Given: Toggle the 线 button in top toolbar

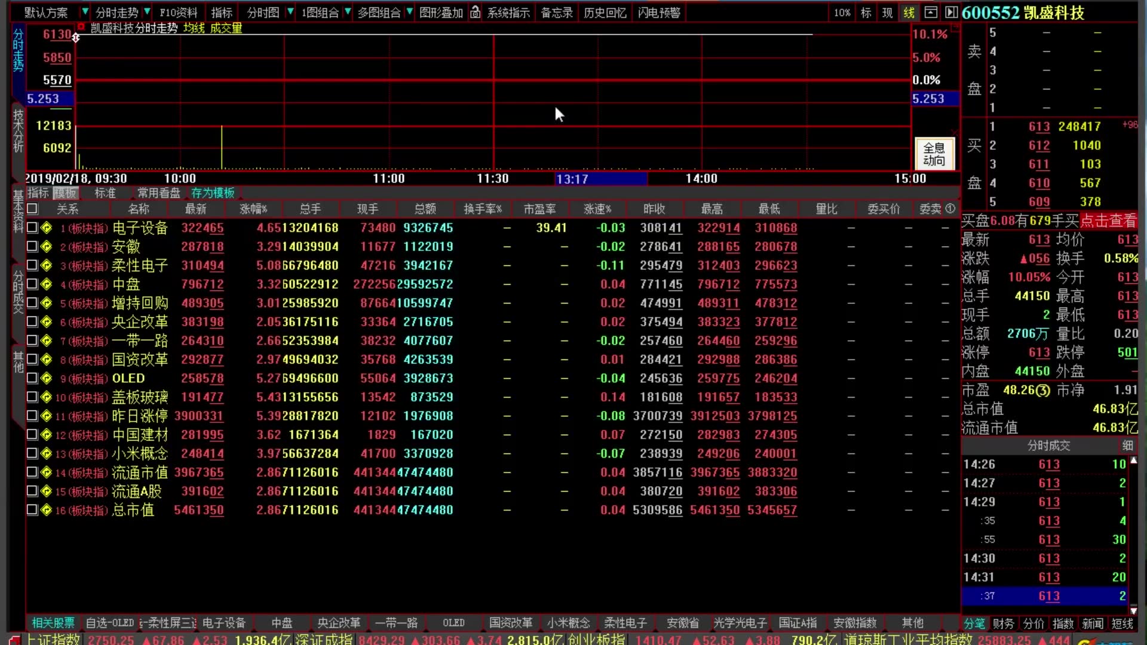Looking at the screenshot, I should click(909, 13).
